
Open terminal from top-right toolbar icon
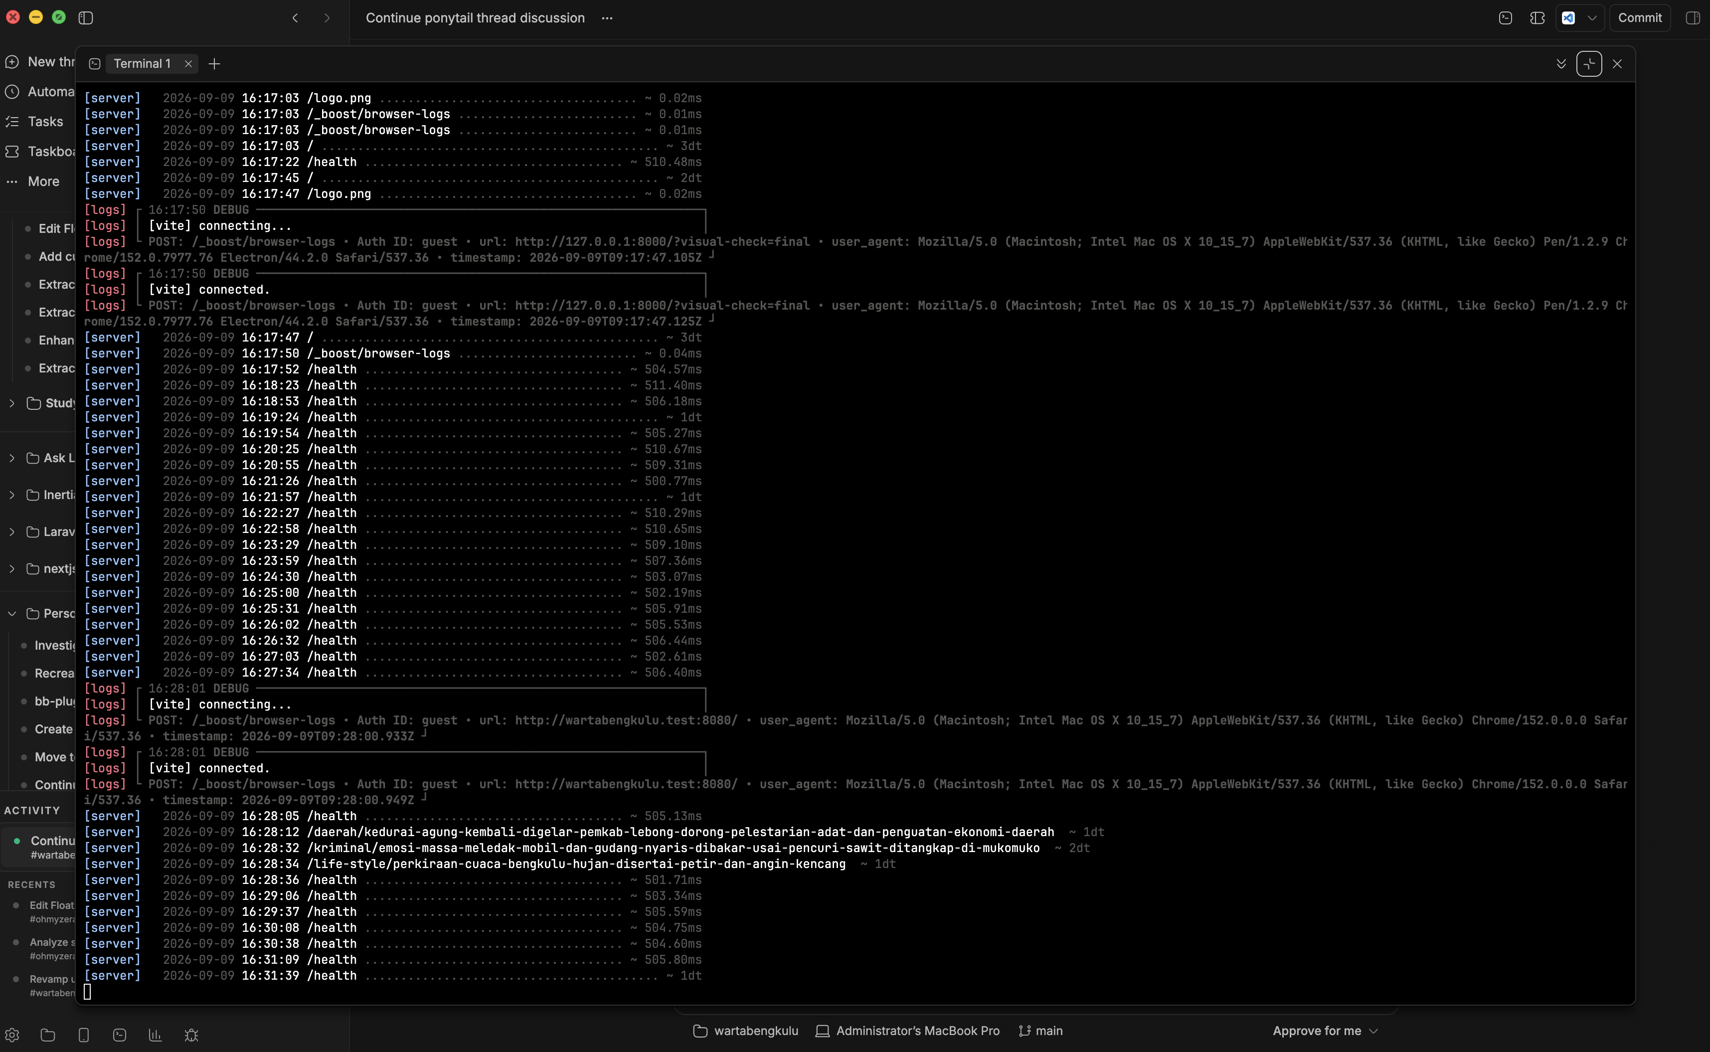1505,18
